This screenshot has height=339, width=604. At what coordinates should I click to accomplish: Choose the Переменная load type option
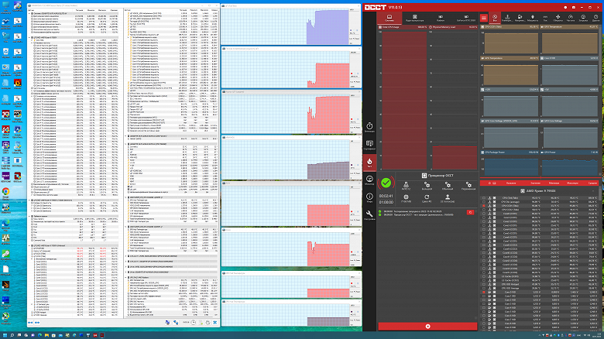click(x=468, y=186)
